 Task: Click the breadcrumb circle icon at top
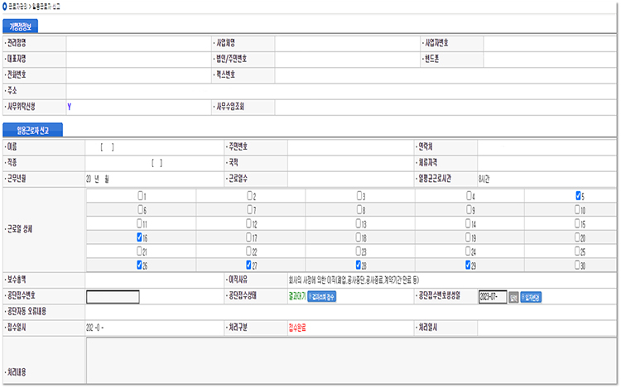(7, 6)
